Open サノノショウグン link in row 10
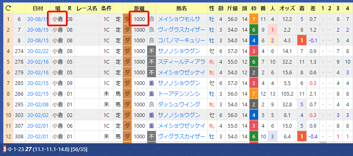Viewport: 353px width, 156px height. click(179, 115)
